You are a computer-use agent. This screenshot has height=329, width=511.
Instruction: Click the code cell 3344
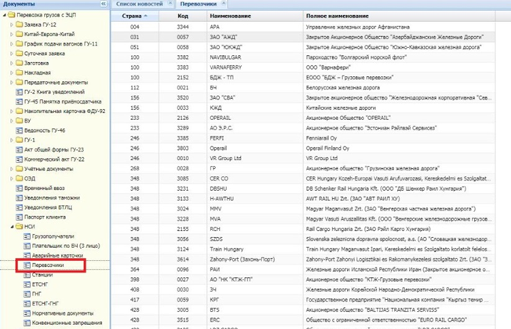183,27
